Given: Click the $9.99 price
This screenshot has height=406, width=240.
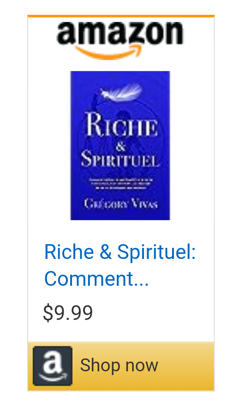Looking at the screenshot, I should pos(68,313).
